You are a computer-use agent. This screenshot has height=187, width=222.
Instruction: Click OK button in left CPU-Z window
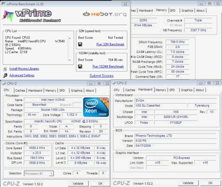[x=100, y=183]
